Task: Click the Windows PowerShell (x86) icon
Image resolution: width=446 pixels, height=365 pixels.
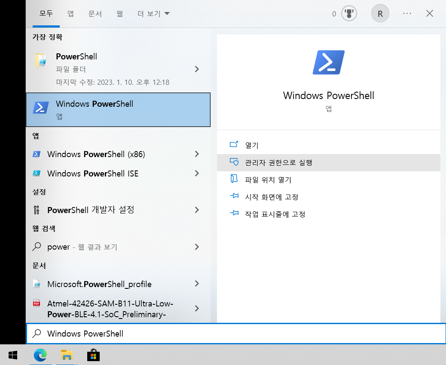Action: pos(37,154)
